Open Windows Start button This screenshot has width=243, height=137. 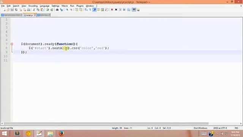(x=4, y=134)
